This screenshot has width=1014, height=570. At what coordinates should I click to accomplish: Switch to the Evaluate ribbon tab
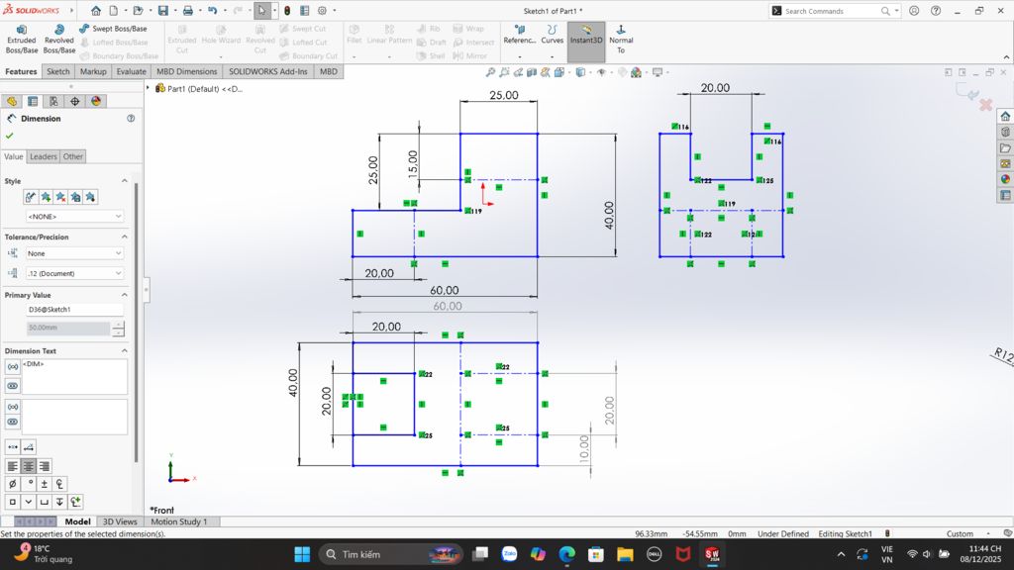tap(132, 71)
